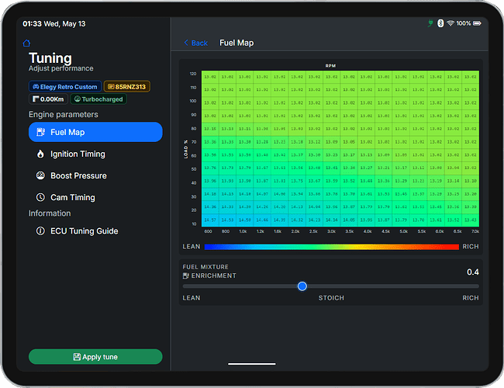Click the 10 load axis label
This screenshot has width=504, height=388.
194,224
